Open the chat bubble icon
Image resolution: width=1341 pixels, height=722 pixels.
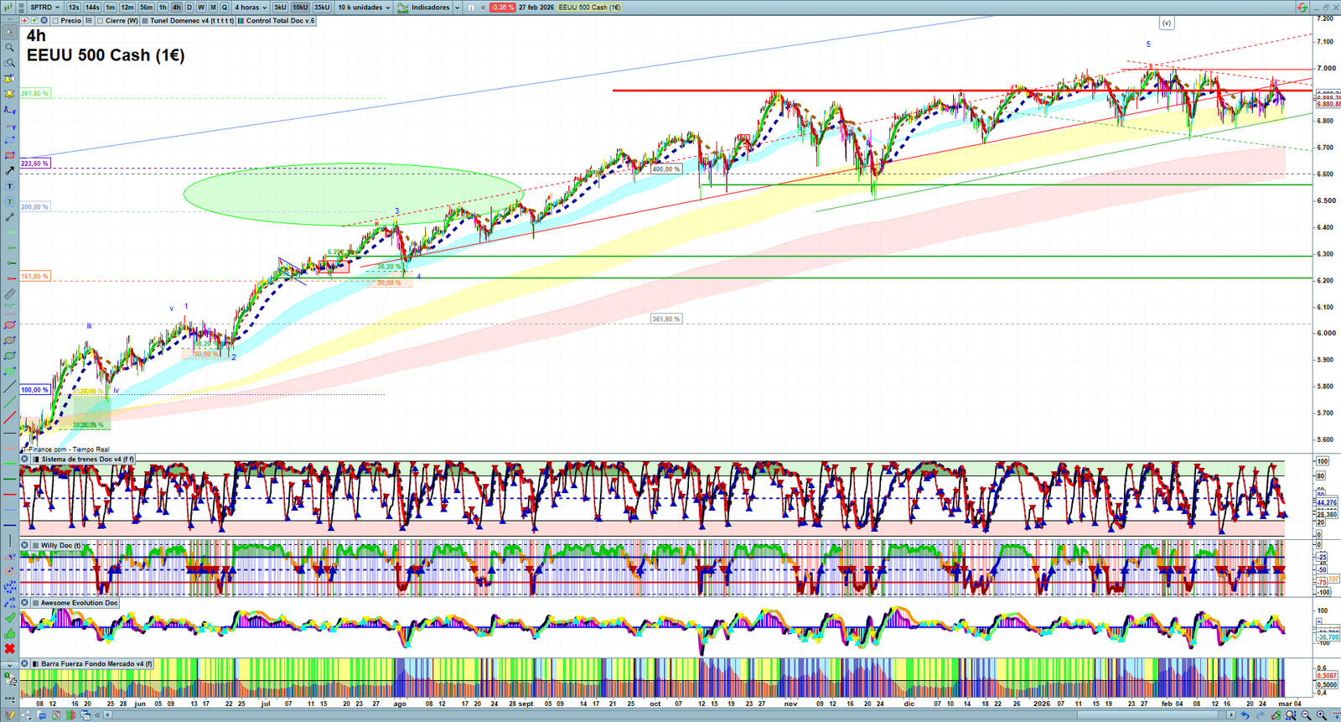[x=41, y=715]
